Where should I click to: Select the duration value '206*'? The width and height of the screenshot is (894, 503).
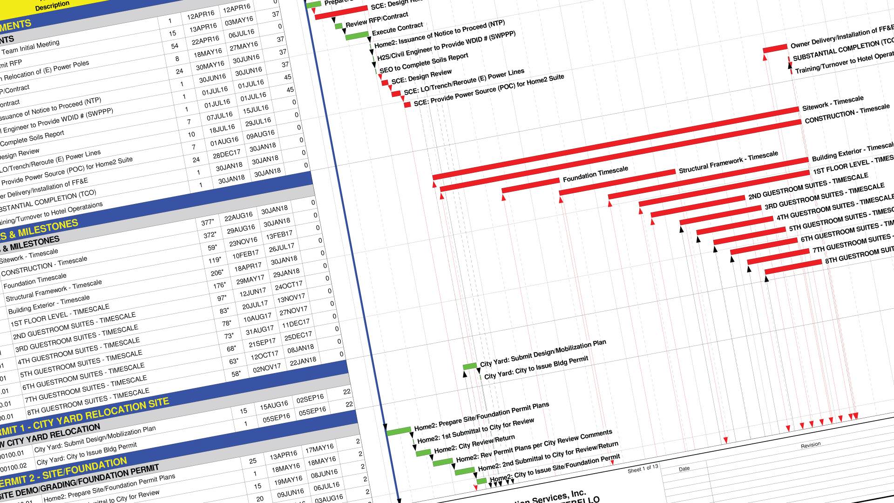tap(217, 273)
